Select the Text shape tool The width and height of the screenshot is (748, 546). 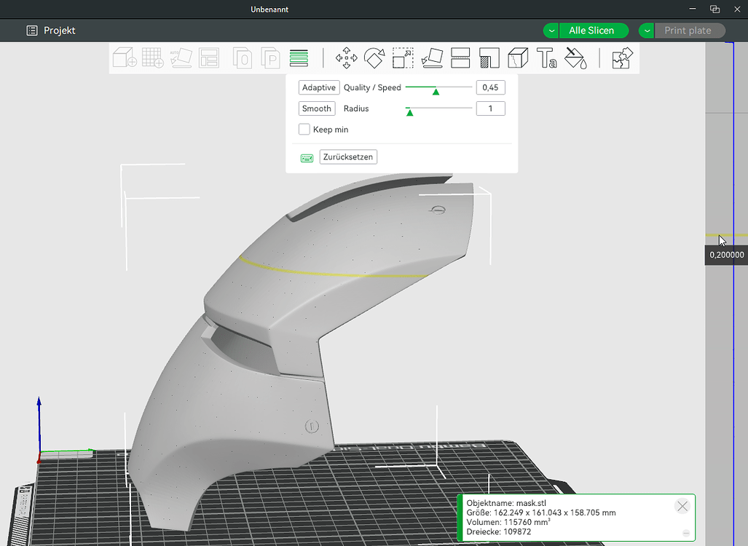point(547,58)
